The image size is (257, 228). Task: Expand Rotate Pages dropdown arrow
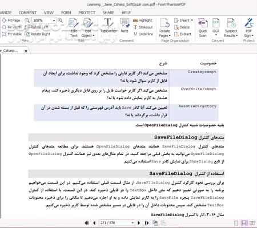(x=170, y=35)
